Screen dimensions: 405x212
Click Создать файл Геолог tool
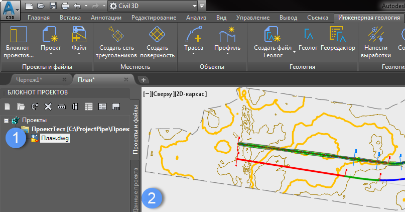(x=273, y=42)
